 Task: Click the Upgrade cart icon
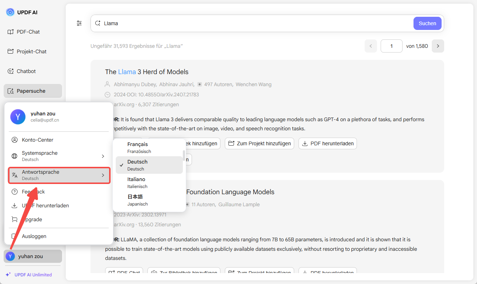15,219
